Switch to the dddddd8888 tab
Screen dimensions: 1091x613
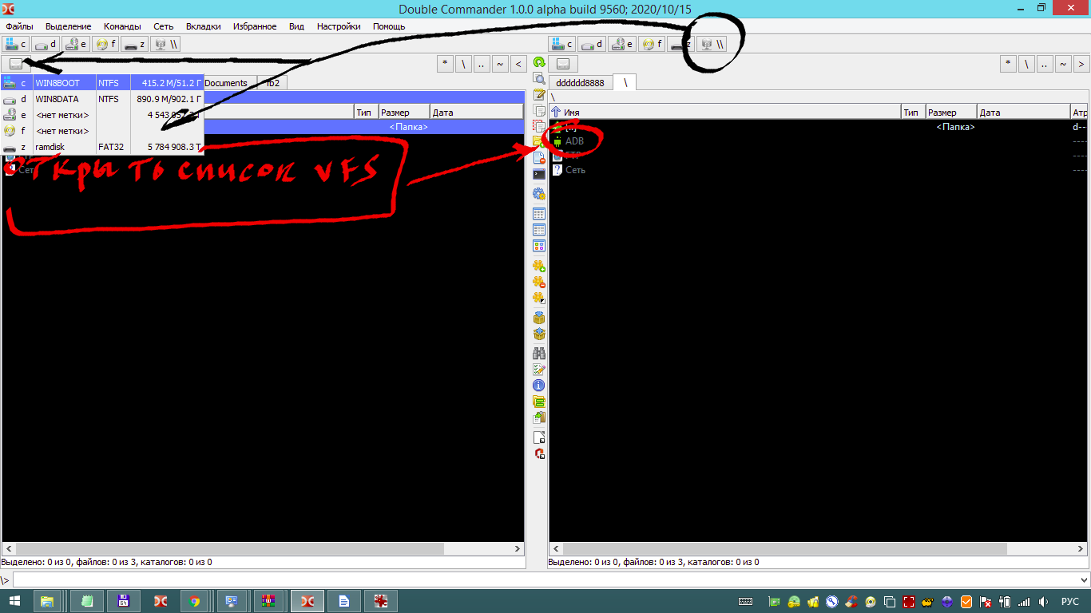(580, 82)
